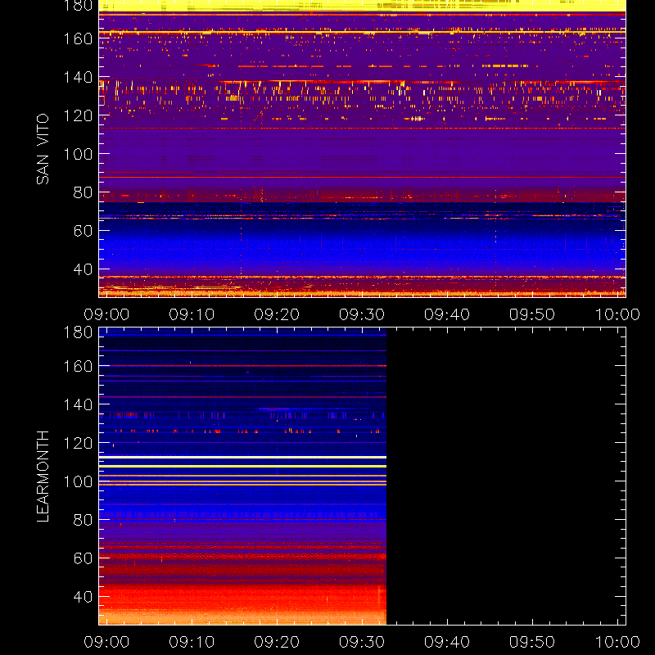Select the 100 tick label on San Vito plot
This screenshot has height=655, width=655.
(78, 154)
